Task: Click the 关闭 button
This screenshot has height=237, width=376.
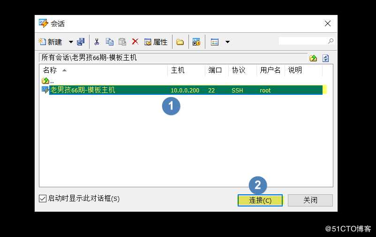Action: pyautogui.click(x=310, y=200)
